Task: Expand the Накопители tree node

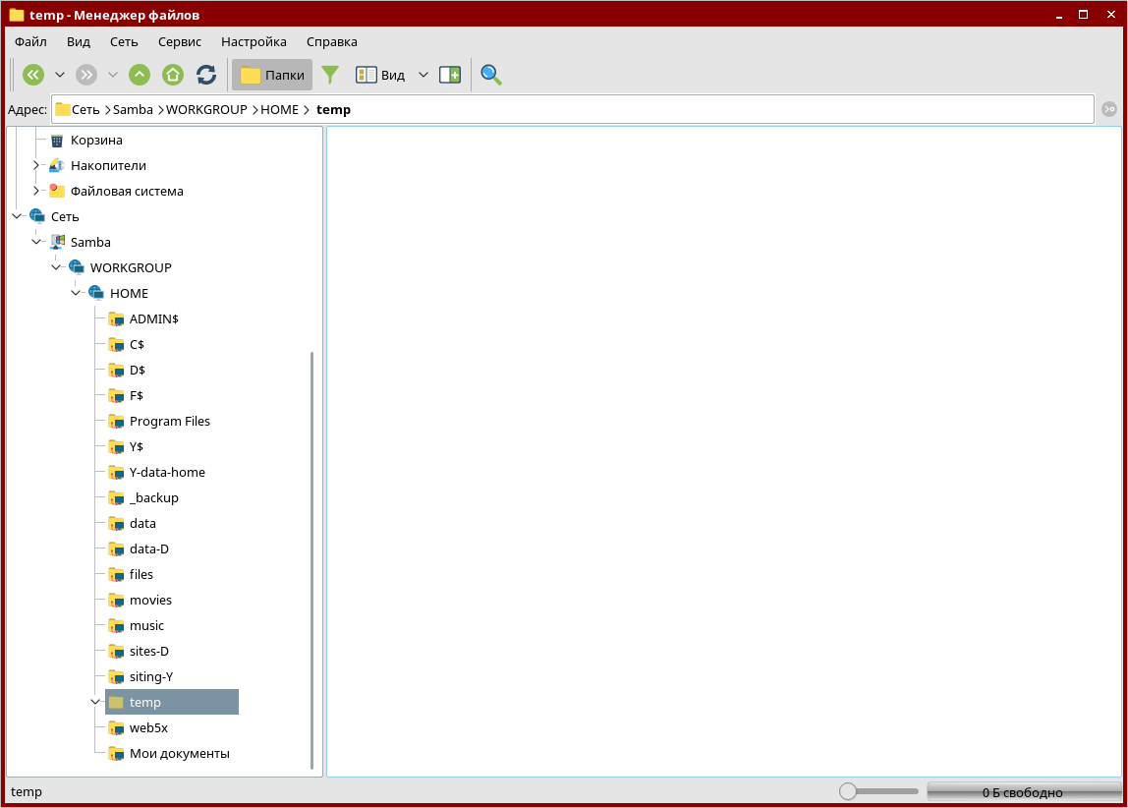Action: tap(36, 165)
